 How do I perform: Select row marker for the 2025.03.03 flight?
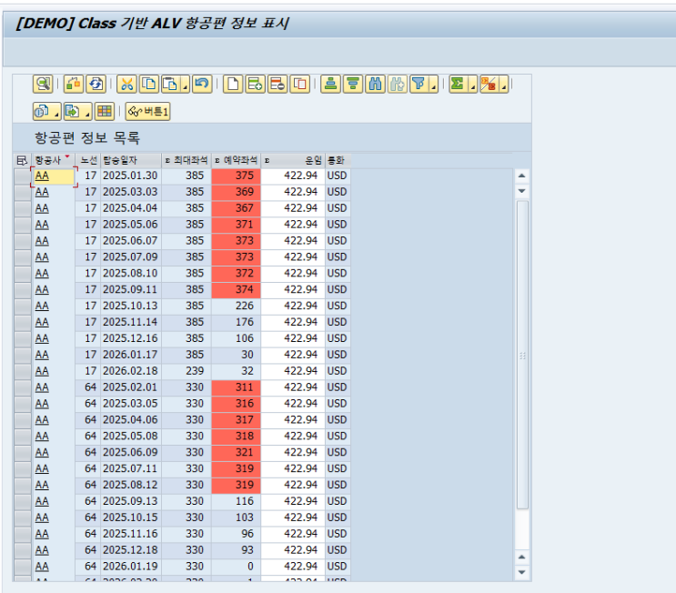(x=23, y=192)
